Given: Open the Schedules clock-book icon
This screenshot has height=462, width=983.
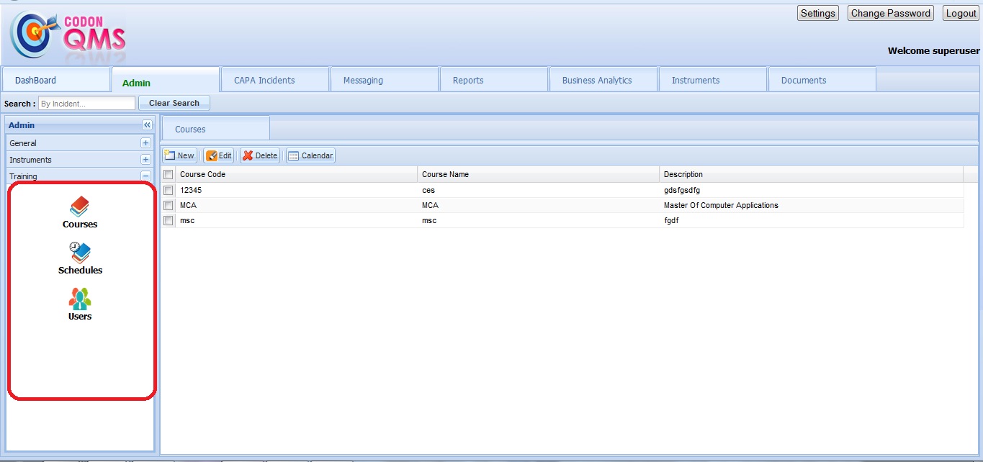Looking at the screenshot, I should tap(80, 253).
